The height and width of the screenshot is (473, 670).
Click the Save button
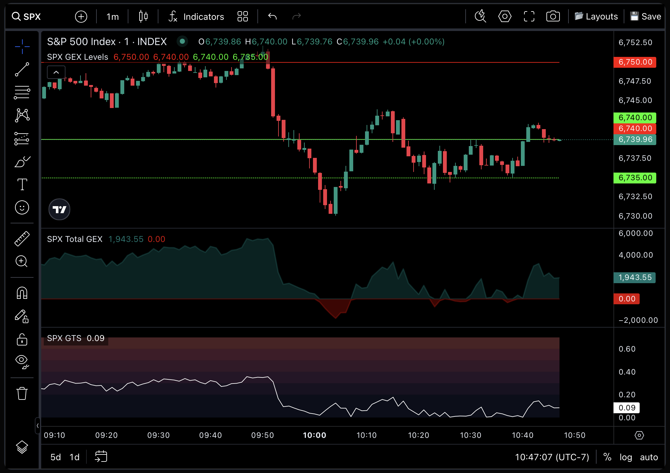[645, 17]
